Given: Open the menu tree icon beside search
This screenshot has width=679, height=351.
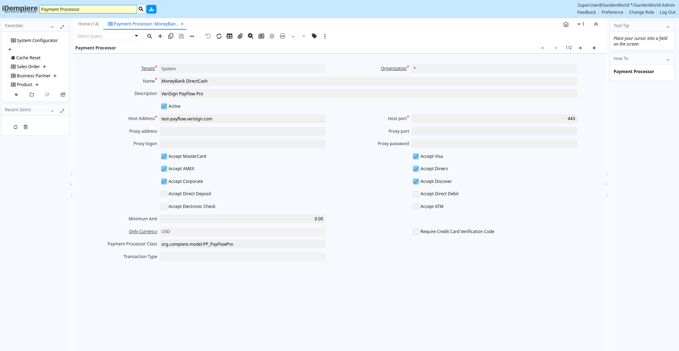Looking at the screenshot, I should coord(151,9).
